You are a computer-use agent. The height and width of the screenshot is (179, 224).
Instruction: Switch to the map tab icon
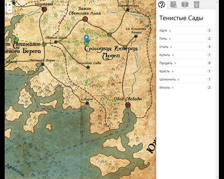pos(173,5)
